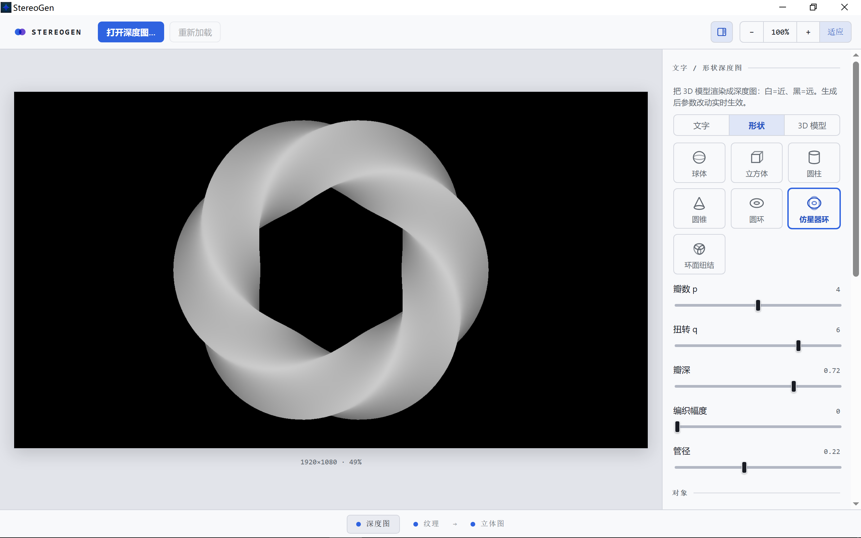This screenshot has height=538, width=861.
Task: Open the 深度图 stage tab
Action: point(373,524)
